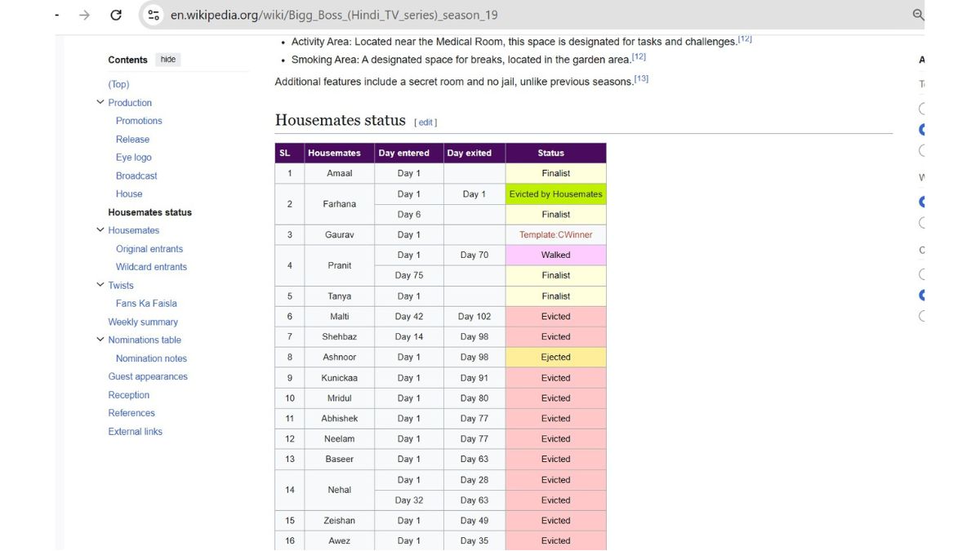Click the browser forward arrow

point(84,15)
